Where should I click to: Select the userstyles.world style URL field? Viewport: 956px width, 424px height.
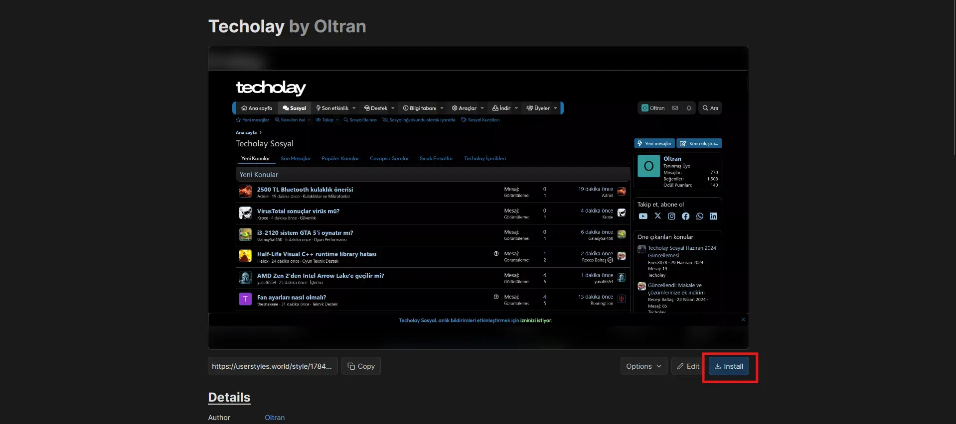coord(273,366)
